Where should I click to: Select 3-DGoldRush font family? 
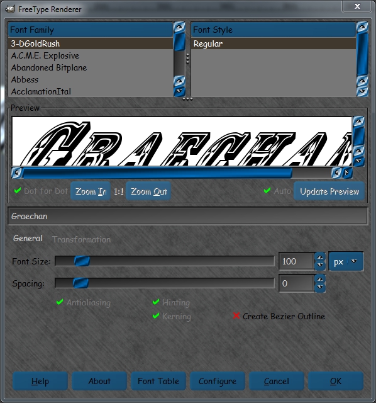tap(91, 43)
